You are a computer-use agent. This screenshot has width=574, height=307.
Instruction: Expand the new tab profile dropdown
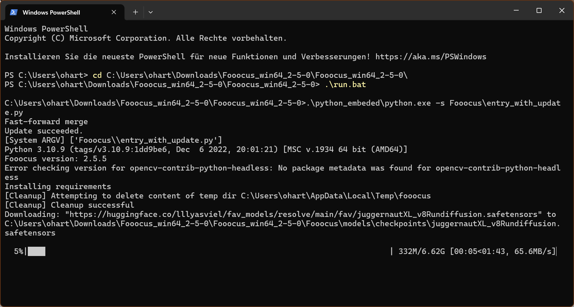[x=151, y=12]
